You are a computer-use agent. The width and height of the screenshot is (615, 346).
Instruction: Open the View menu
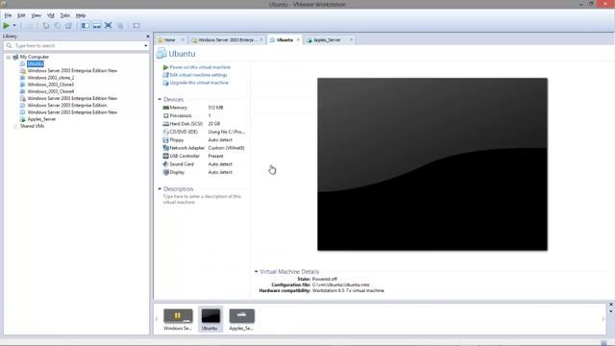click(37, 15)
